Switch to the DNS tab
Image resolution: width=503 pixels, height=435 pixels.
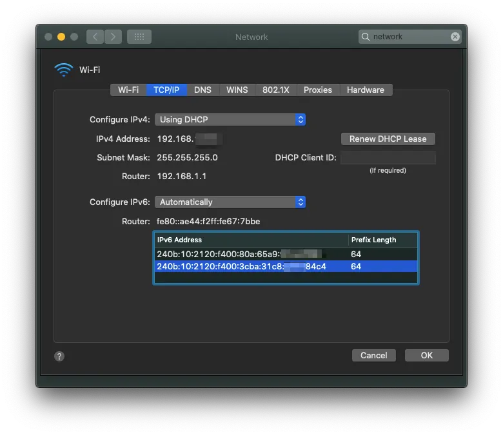(x=202, y=90)
